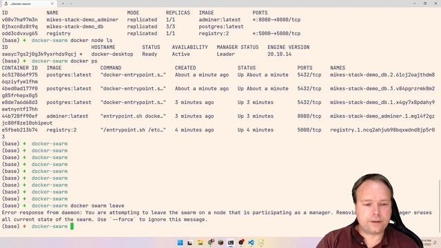Click the 'Leader' manager status value
Screen dimensions: 441x248
tap(225, 54)
